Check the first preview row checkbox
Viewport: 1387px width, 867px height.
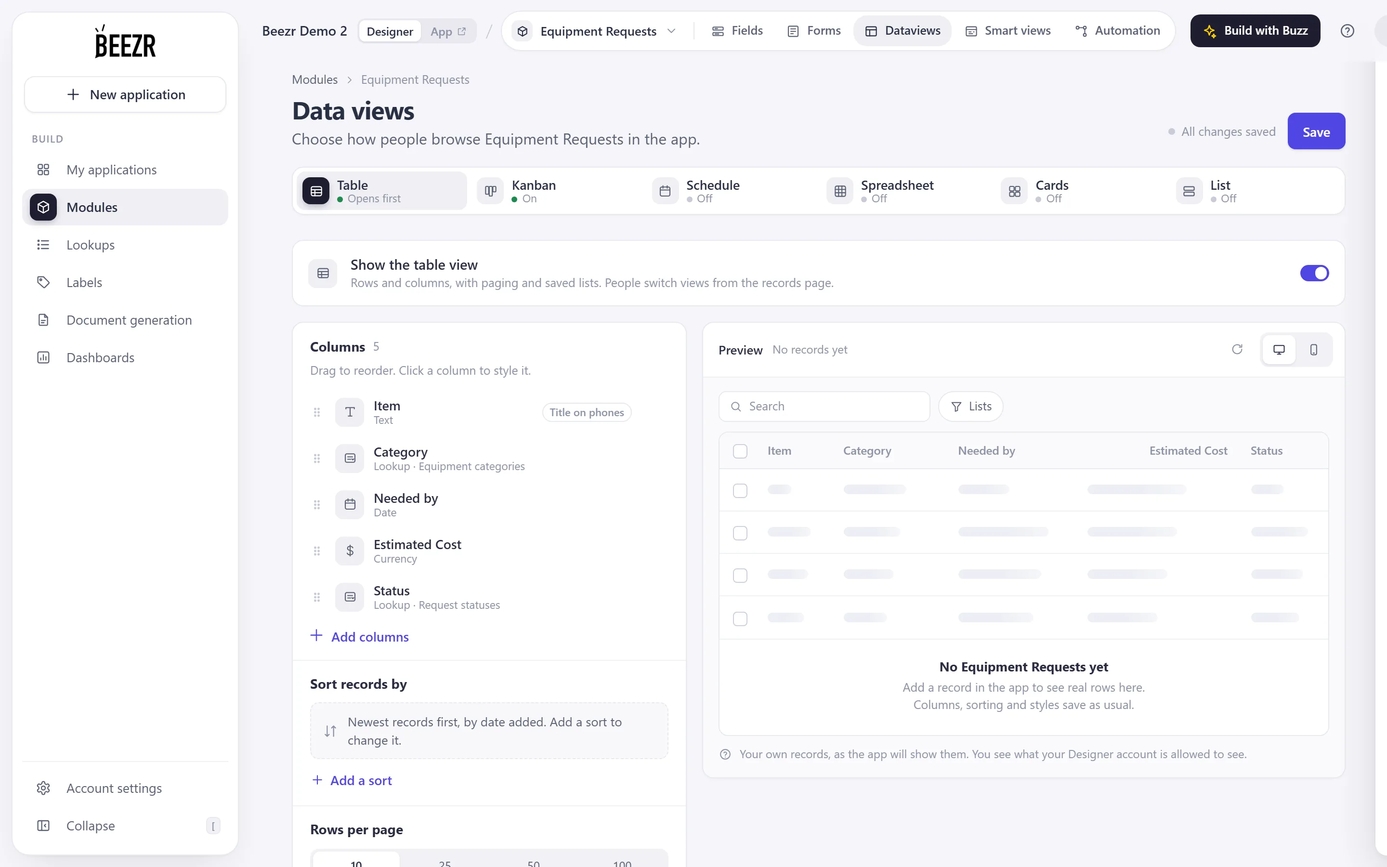(740, 491)
